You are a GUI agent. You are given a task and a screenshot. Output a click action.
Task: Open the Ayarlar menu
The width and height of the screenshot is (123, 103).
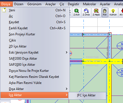coord(105,4)
